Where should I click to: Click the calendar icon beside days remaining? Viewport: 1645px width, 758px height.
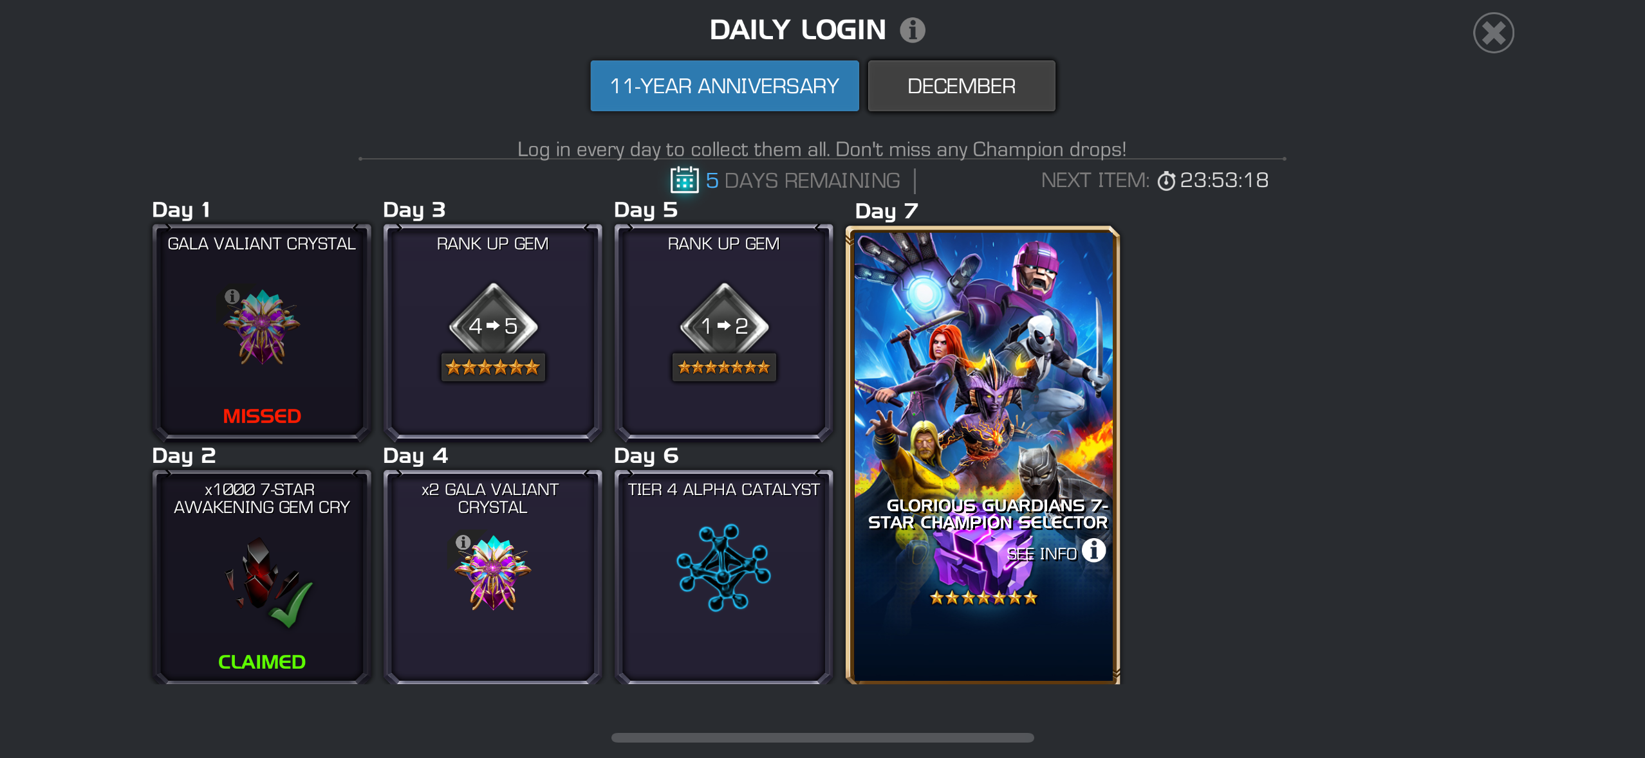tap(684, 180)
